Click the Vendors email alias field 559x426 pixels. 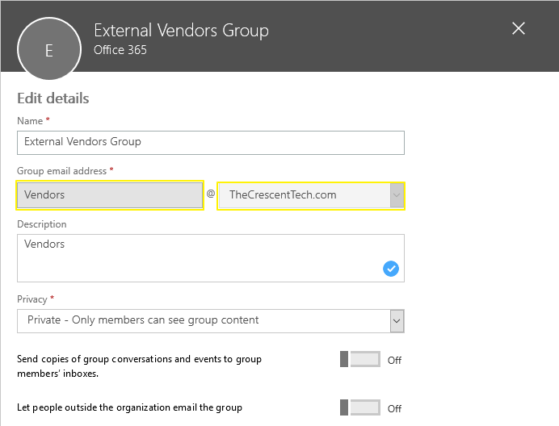coord(110,195)
